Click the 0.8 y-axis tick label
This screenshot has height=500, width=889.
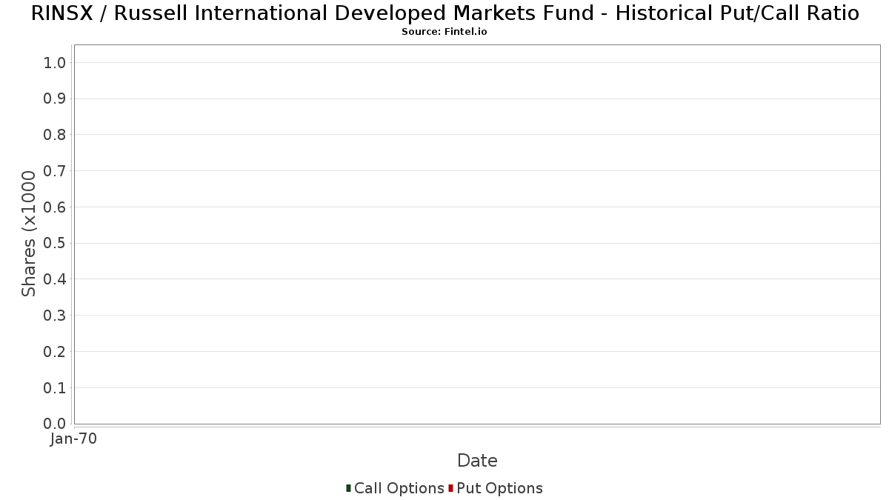pyautogui.click(x=56, y=135)
